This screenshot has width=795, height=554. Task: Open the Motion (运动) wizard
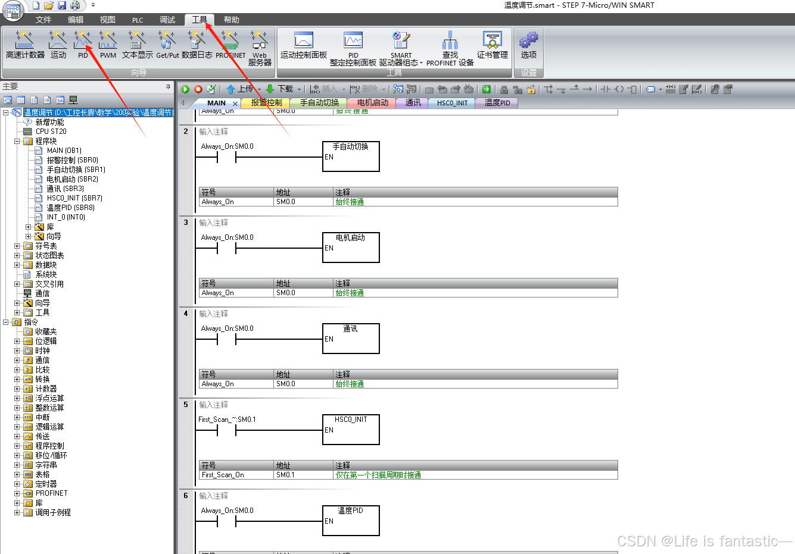[x=58, y=45]
